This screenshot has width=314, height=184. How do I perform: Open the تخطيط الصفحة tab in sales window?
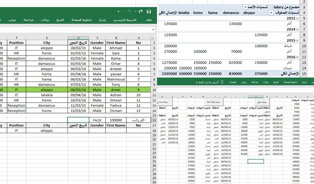(x=290, y=82)
